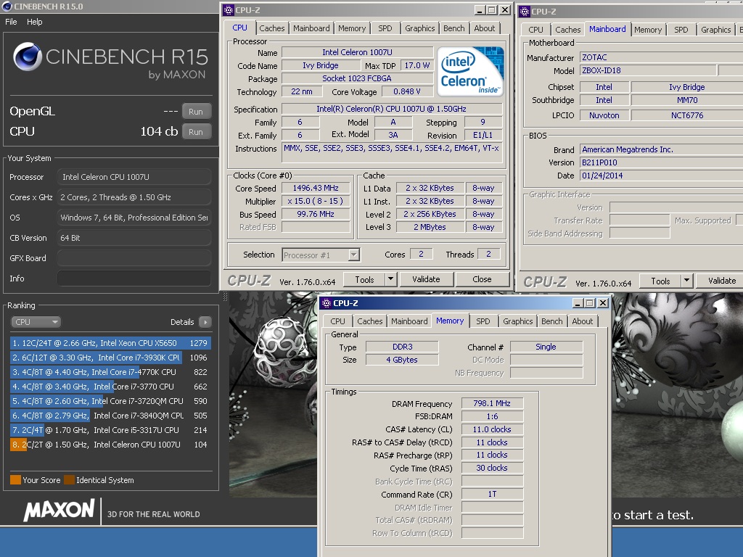Select Caches tab in CPU-Z Memory window
This screenshot has height=557, width=743.
coord(369,321)
